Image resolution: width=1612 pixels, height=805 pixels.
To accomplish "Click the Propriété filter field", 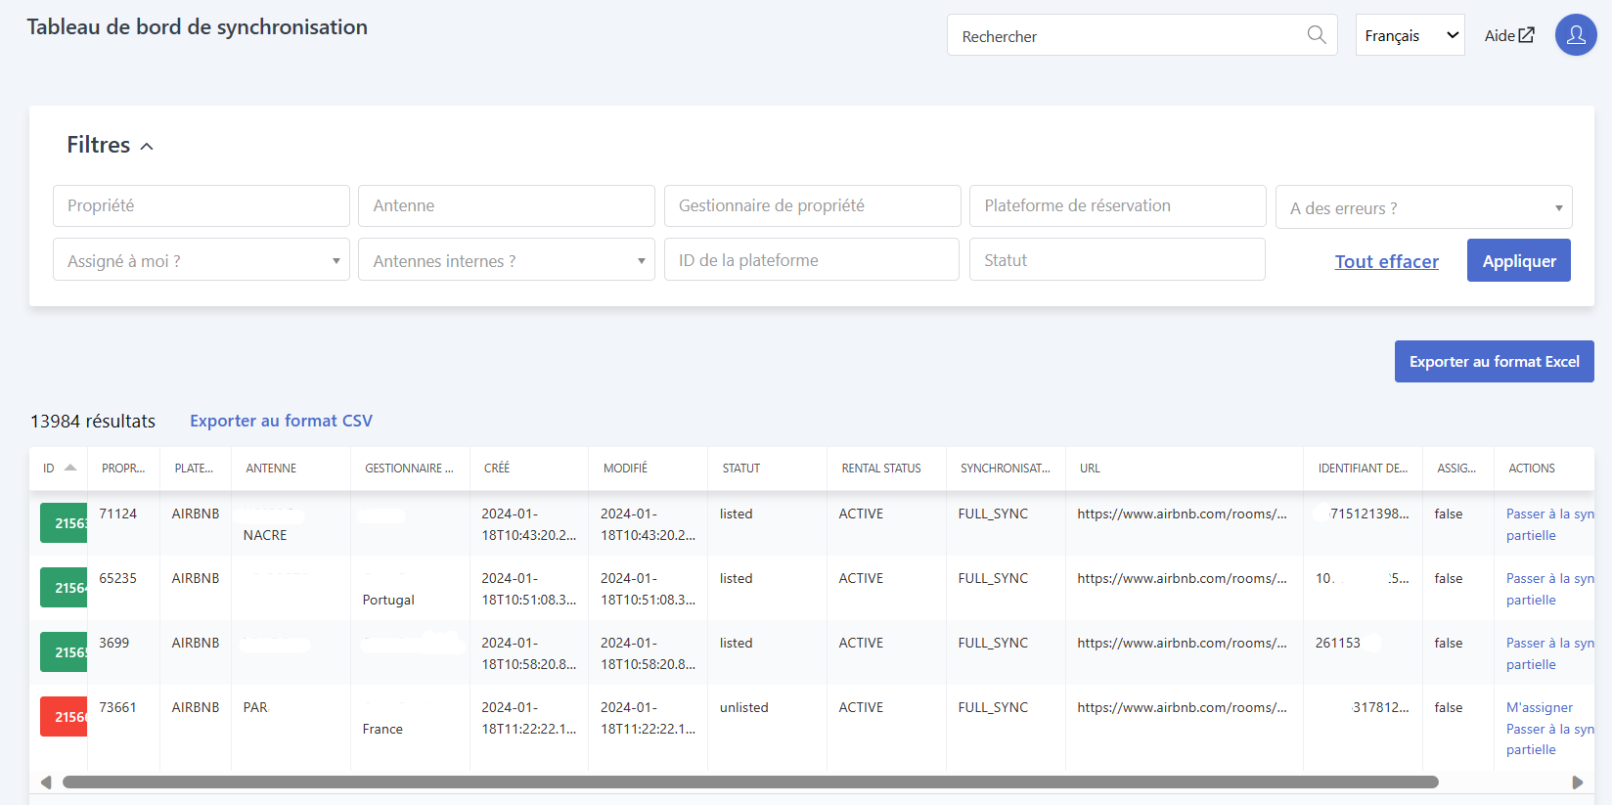I will [201, 205].
